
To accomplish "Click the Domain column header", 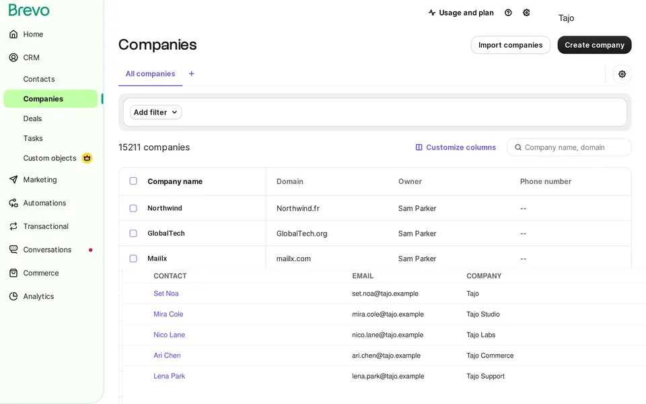I will pyautogui.click(x=289, y=181).
